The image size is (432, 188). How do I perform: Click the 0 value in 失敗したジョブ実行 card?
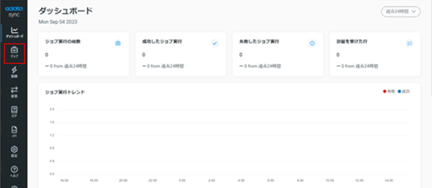241,55
